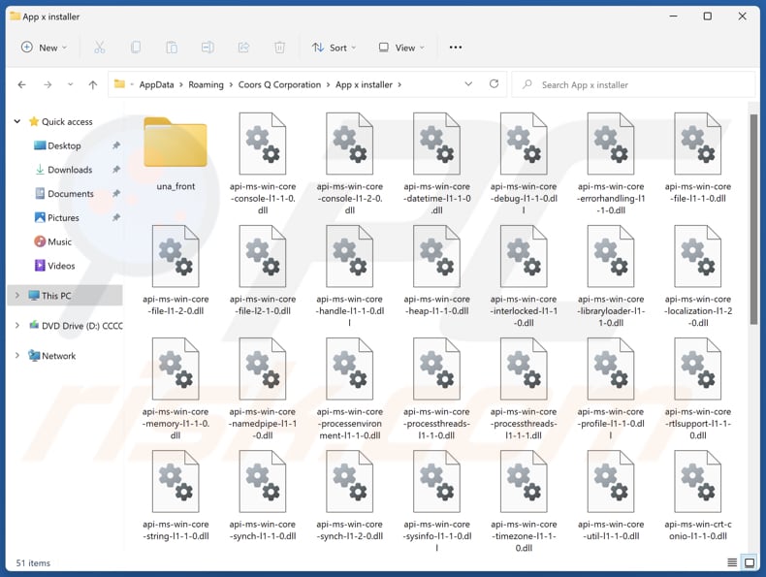Click the Share icon in toolbar

[x=243, y=48]
